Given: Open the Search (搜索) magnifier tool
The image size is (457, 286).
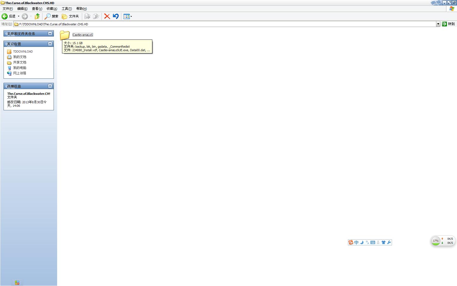Looking at the screenshot, I should coord(52,16).
